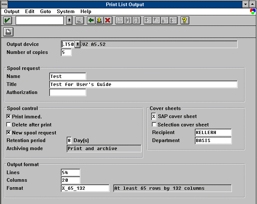Image resolution: width=257 pixels, height=204 pixels.
Task: Enable Delete after print checkbox
Action: (x=9, y=125)
